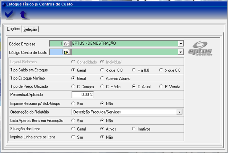
Task: Select Inativos for Situação dos Itens
Action: [x=134, y=129]
